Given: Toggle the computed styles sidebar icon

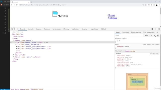Looking at the screenshot, I should pyautogui.click(x=158, y=35).
